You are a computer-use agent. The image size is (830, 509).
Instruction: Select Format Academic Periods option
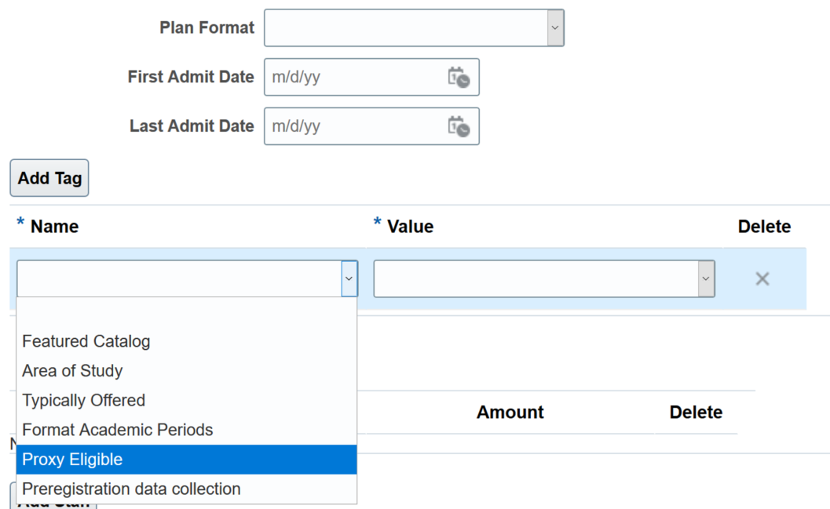[118, 430]
